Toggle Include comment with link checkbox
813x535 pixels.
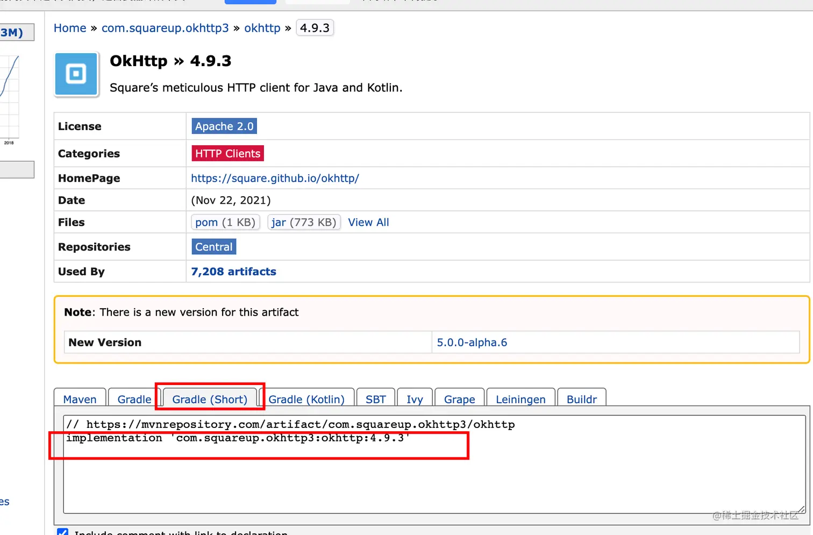pyautogui.click(x=63, y=532)
